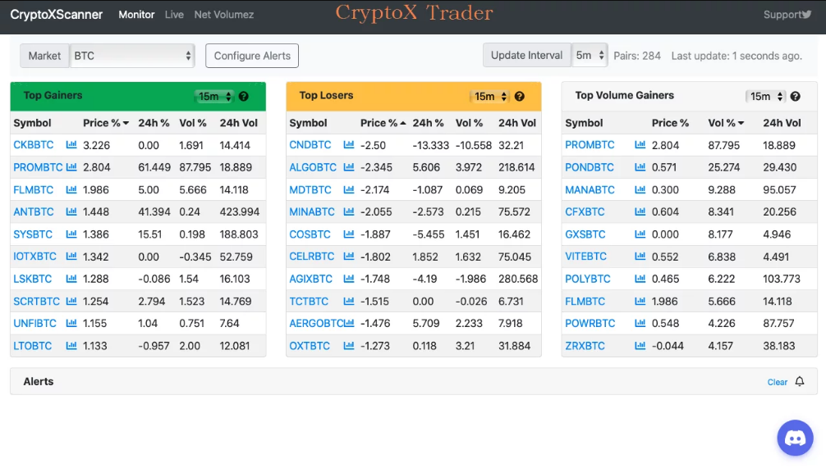Image resolution: width=826 pixels, height=468 pixels.
Task: Open Top Volume Gainers 15m timeframe dropdown
Action: [x=765, y=96]
